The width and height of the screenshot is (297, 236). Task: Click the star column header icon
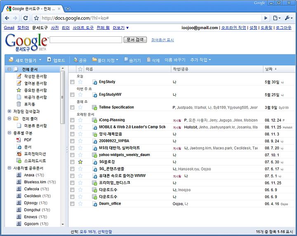click(80, 69)
